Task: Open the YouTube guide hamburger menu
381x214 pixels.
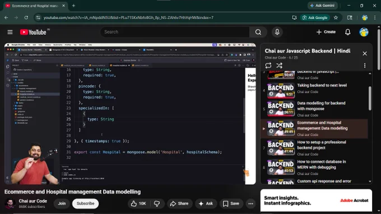Action: tap(10, 32)
